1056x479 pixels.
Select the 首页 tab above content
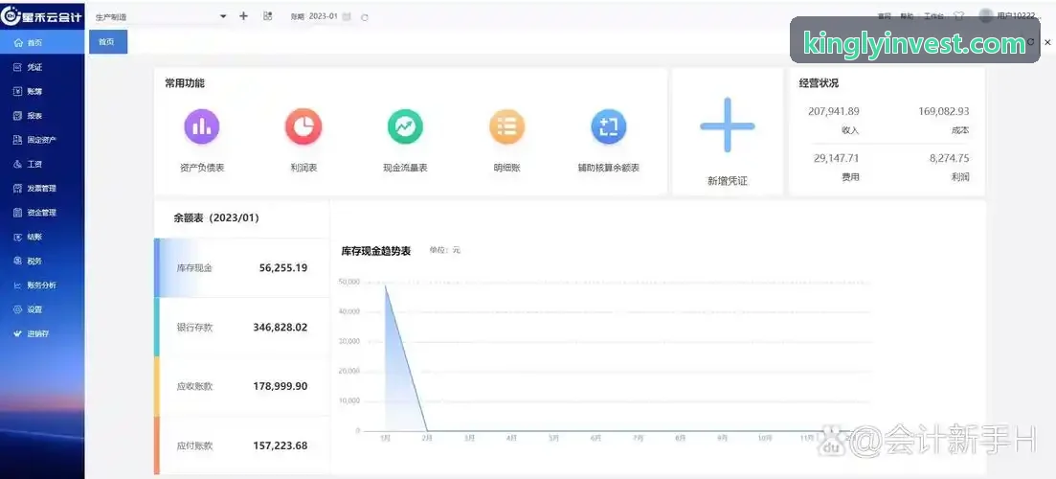click(x=108, y=42)
